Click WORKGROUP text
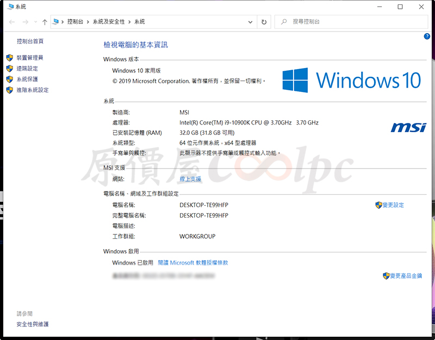 tap(197, 237)
